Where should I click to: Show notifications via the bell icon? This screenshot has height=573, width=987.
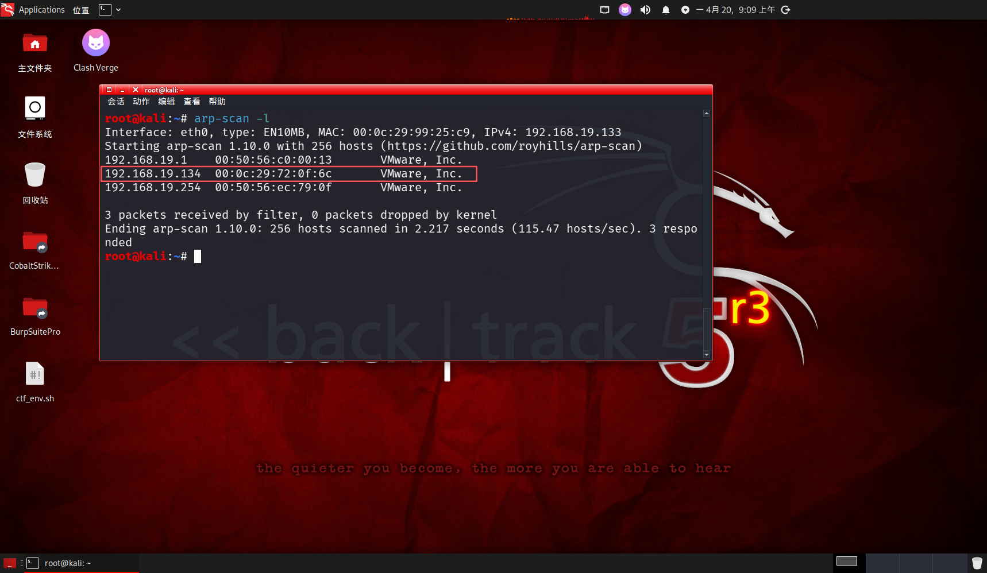(x=666, y=10)
